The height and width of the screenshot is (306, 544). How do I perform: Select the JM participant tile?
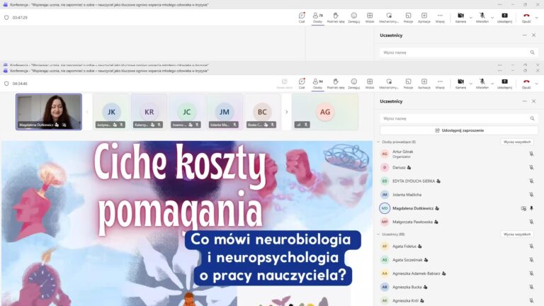tap(225, 112)
